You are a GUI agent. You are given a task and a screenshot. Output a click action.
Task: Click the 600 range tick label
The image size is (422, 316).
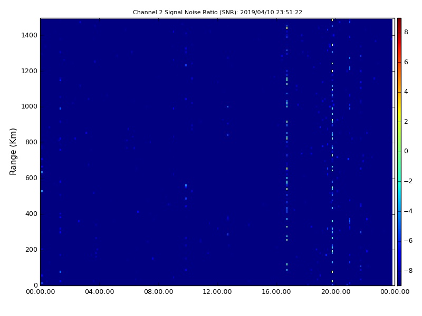pyautogui.click(x=31, y=178)
